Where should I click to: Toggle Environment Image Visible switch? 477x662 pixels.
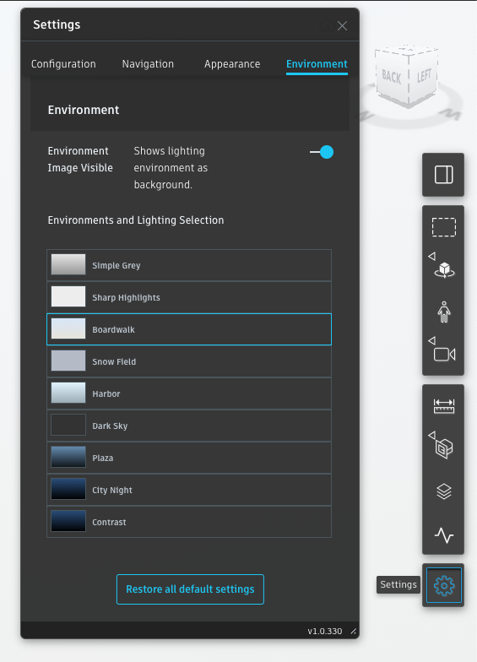pyautogui.click(x=322, y=152)
